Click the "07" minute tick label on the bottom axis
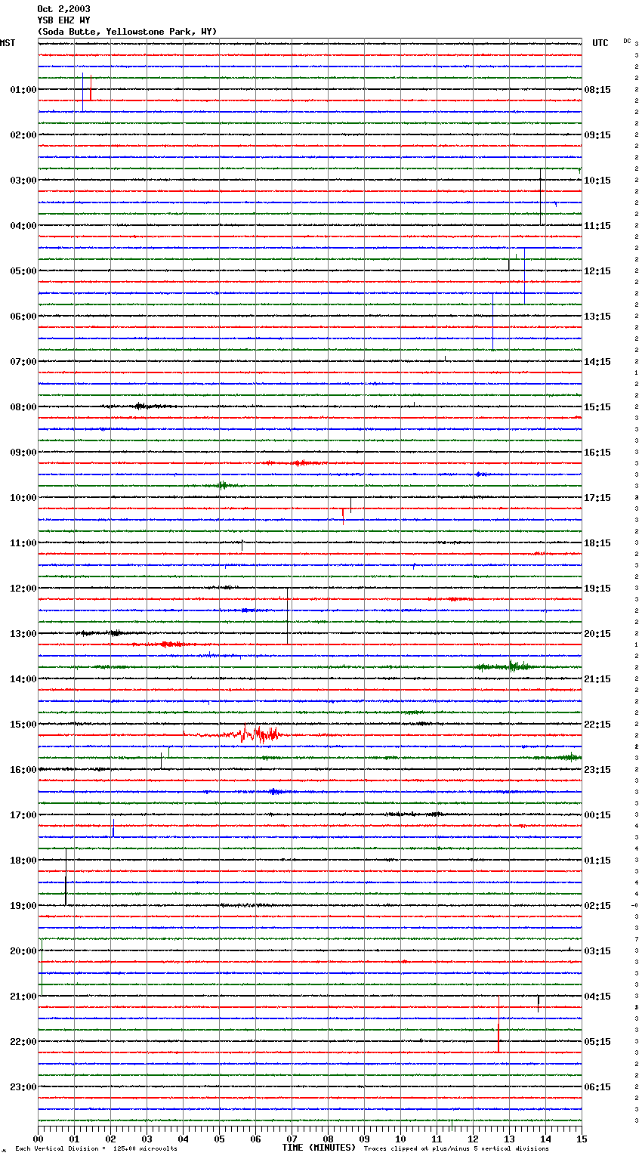Screen dimensions: 642x1159 pyautogui.click(x=292, y=1139)
